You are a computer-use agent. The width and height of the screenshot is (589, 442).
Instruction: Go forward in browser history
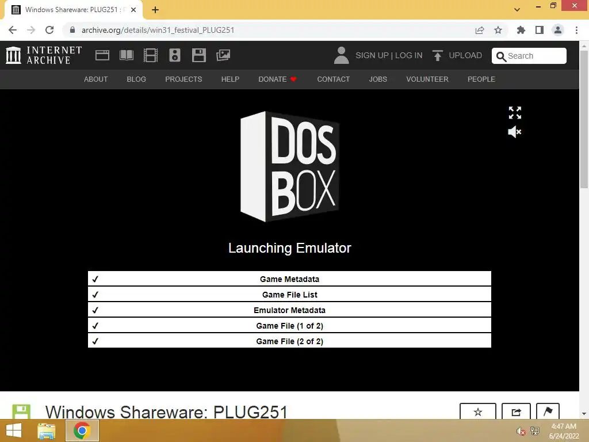point(31,30)
